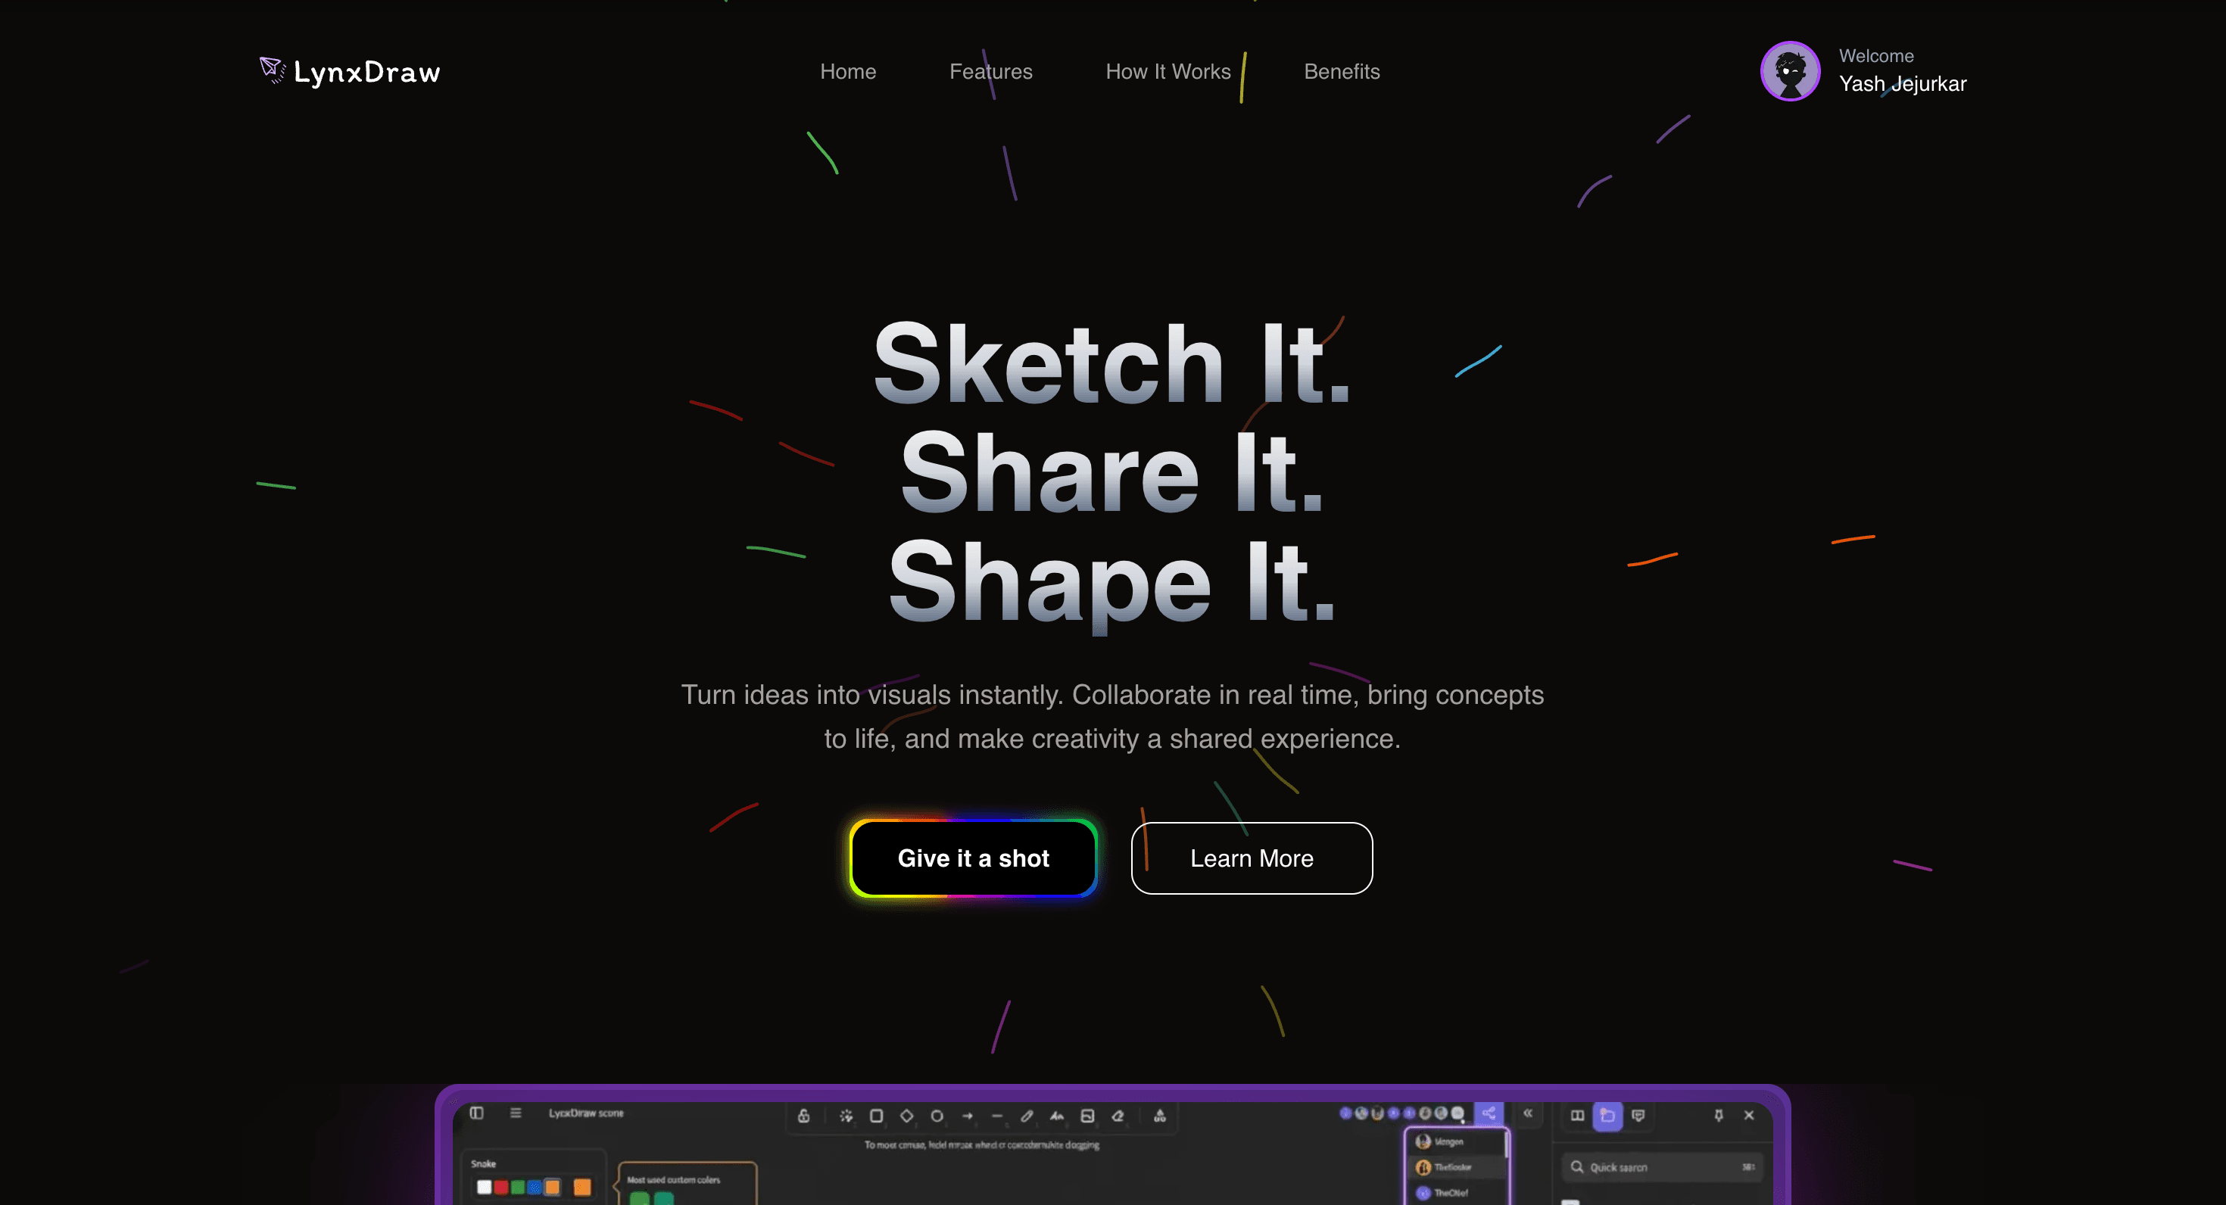Toggle the sidebar panel icon in preview
The height and width of the screenshot is (1205, 2226).
[x=476, y=1113]
